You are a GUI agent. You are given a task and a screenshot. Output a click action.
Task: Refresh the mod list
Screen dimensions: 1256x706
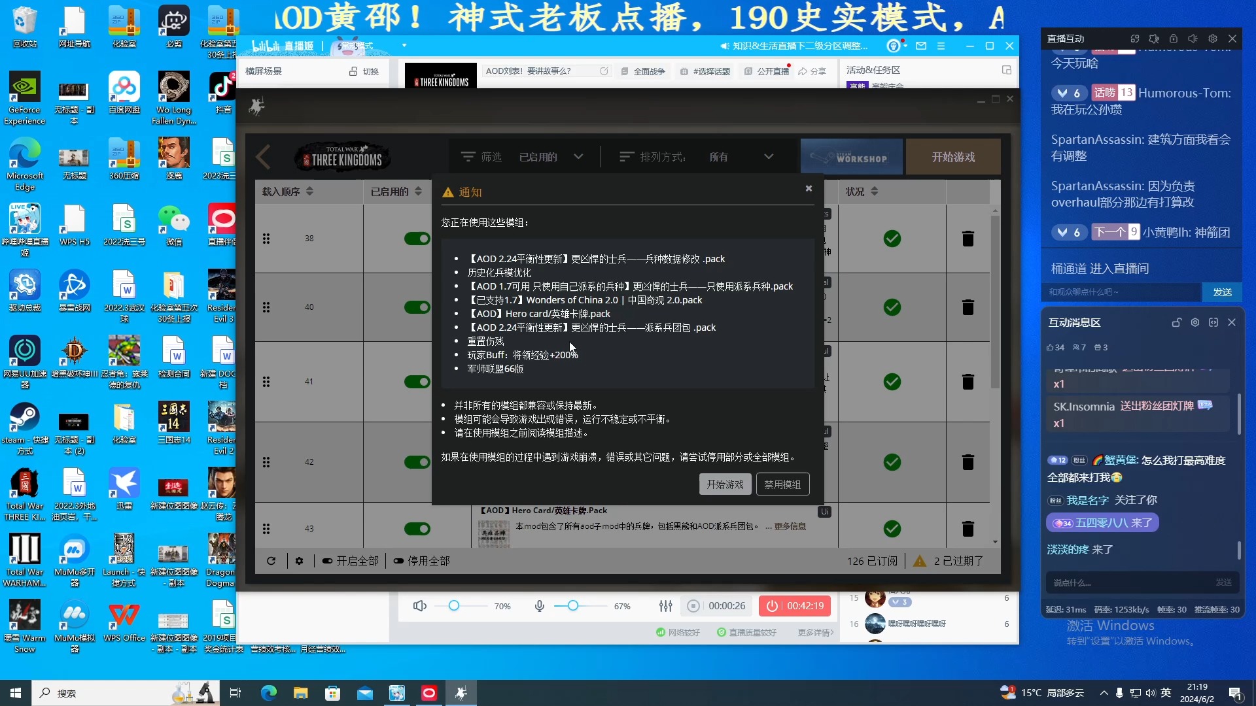point(271,561)
